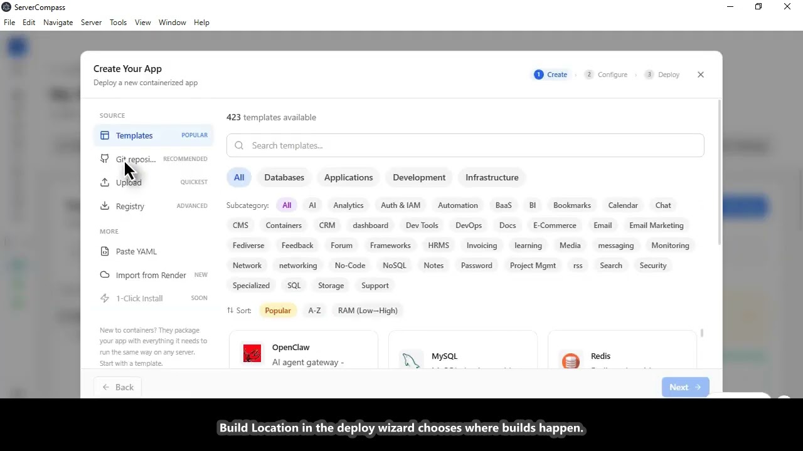Click the magnifier icon in search box
803x451 pixels.
(239, 145)
